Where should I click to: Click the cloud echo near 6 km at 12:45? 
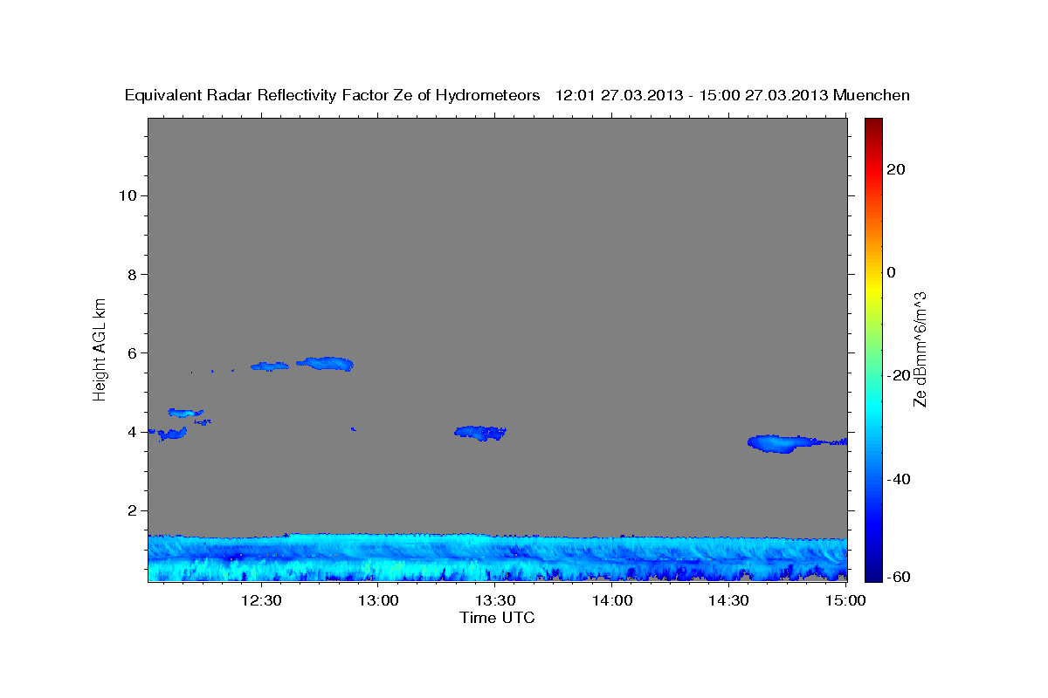click(x=326, y=363)
